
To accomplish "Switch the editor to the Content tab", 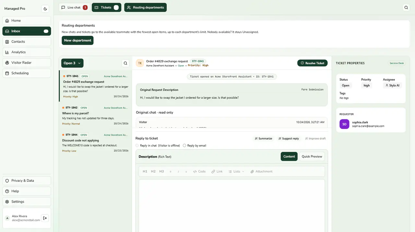I will [289, 156].
